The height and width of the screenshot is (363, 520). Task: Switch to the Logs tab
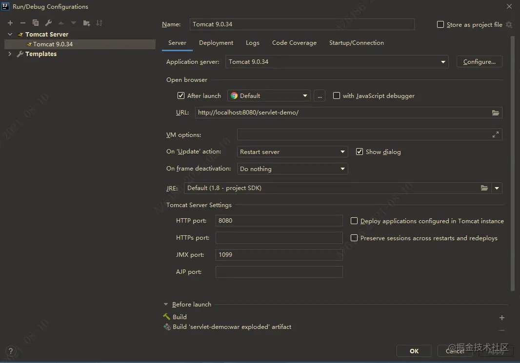[253, 43]
